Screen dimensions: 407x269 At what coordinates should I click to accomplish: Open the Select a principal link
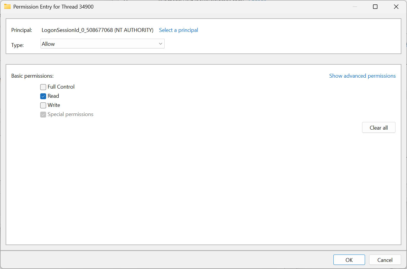point(179,30)
